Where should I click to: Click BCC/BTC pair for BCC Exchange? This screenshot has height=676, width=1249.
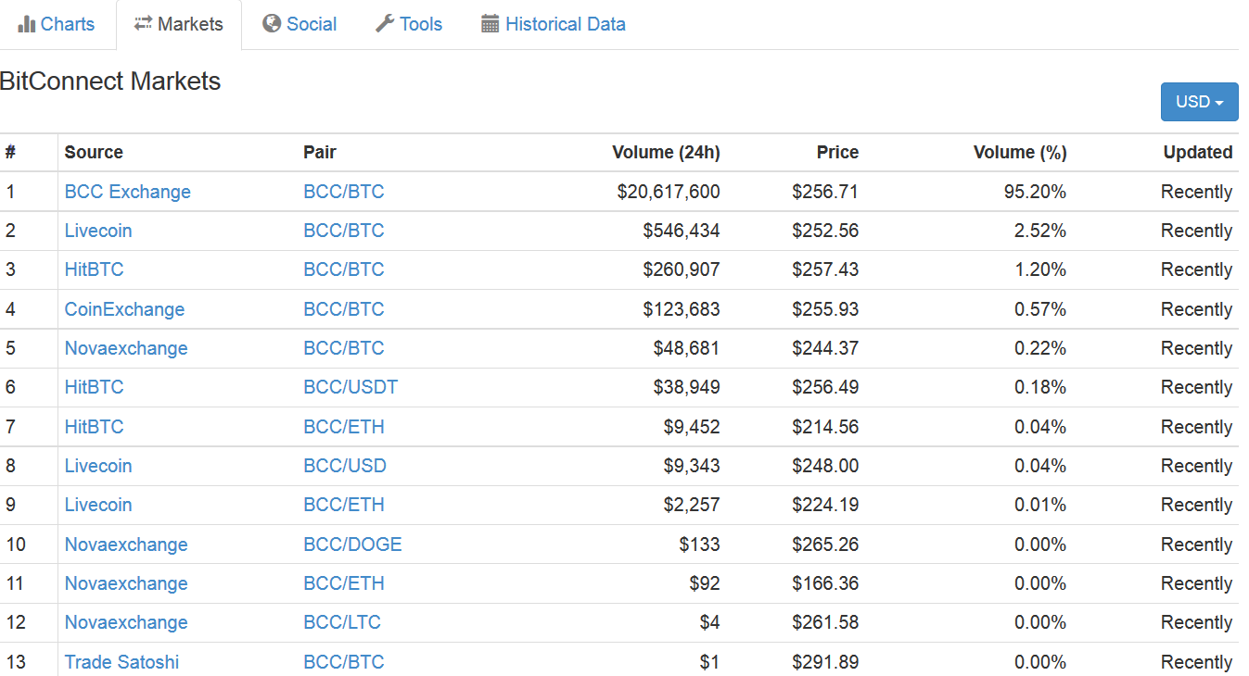[x=344, y=192]
